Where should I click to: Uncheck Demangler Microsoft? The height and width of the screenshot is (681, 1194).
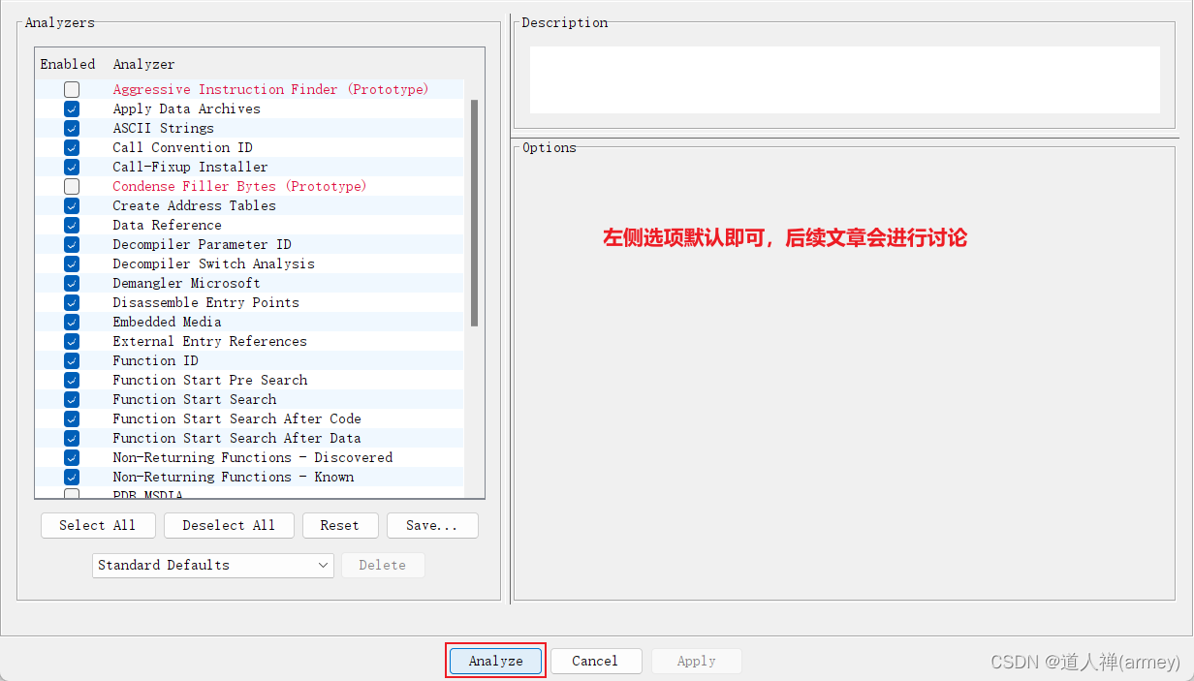[x=72, y=283]
